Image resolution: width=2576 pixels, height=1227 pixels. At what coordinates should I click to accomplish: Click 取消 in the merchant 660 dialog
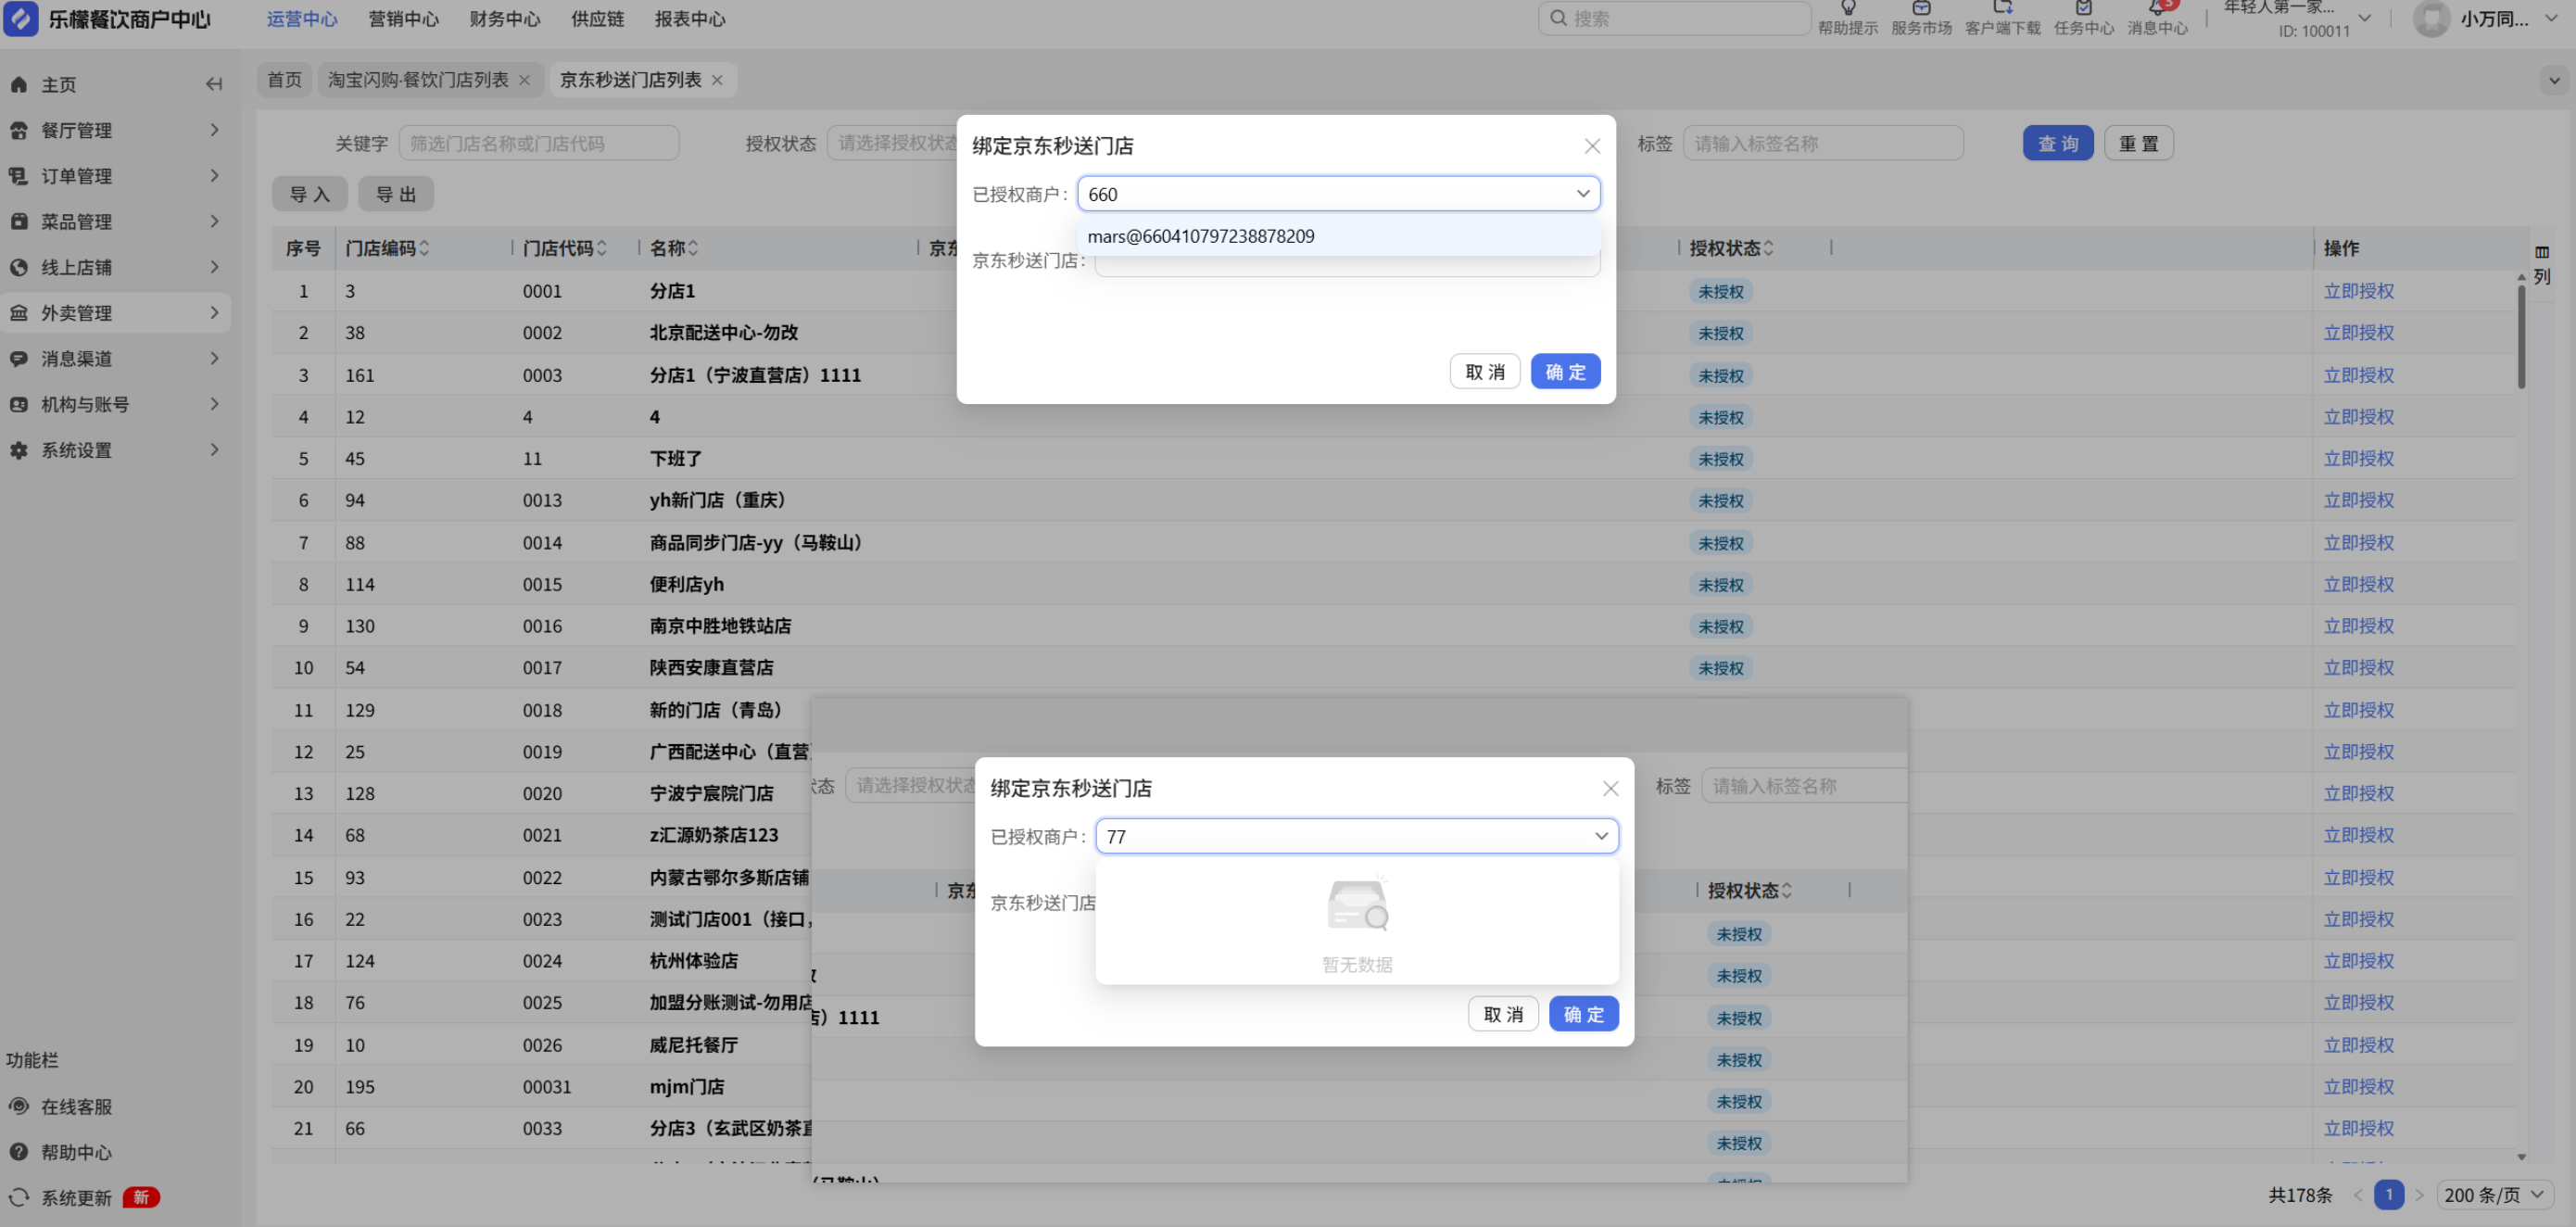1484,372
